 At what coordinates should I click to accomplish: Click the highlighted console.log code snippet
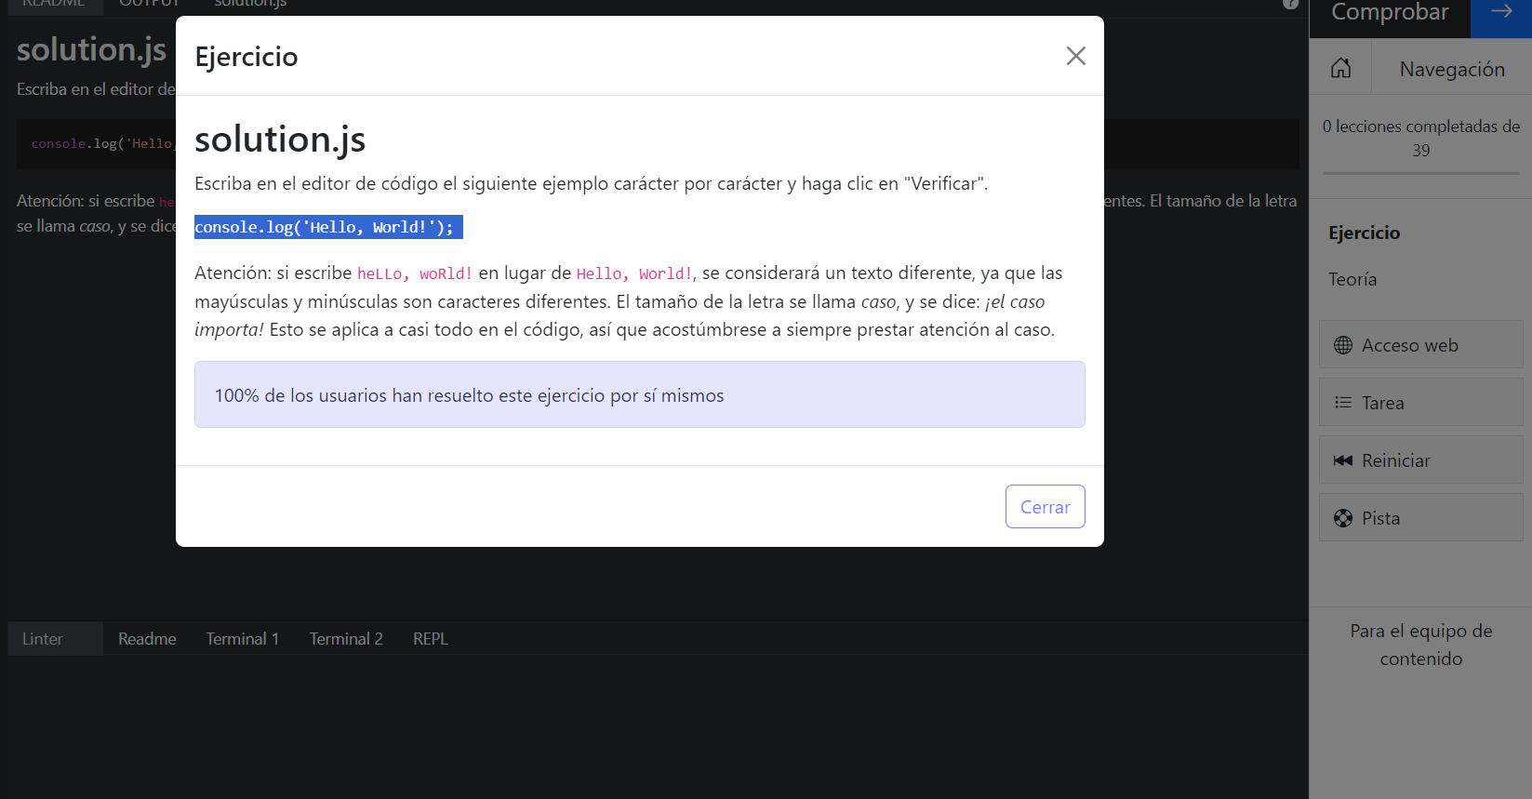point(327,227)
